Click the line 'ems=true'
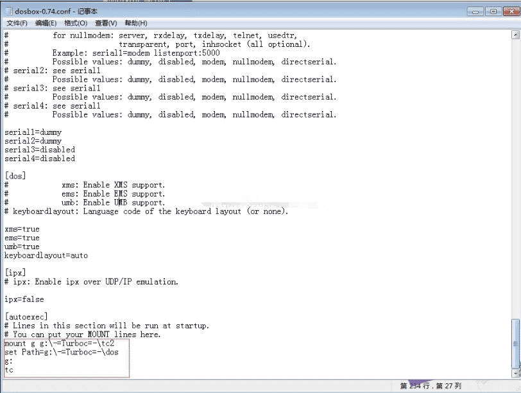Viewport: 521px width, 393px height. click(x=22, y=238)
